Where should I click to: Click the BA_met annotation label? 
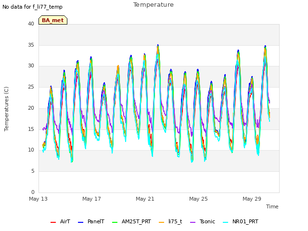click(x=53, y=20)
